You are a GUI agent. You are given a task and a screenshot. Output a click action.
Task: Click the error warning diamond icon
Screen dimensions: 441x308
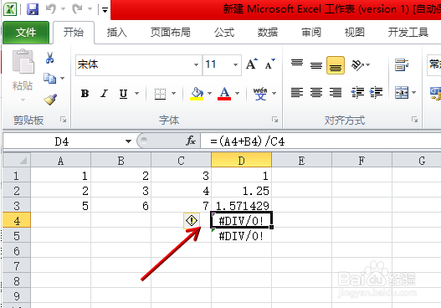click(192, 220)
